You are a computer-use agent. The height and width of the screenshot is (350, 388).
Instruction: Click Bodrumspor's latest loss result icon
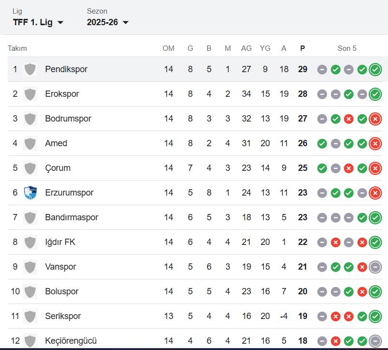click(375, 119)
